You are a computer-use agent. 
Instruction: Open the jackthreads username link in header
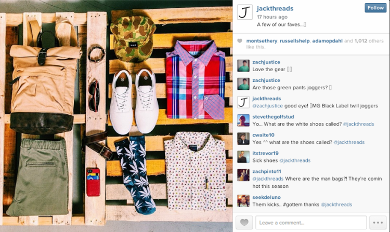tap(275, 8)
